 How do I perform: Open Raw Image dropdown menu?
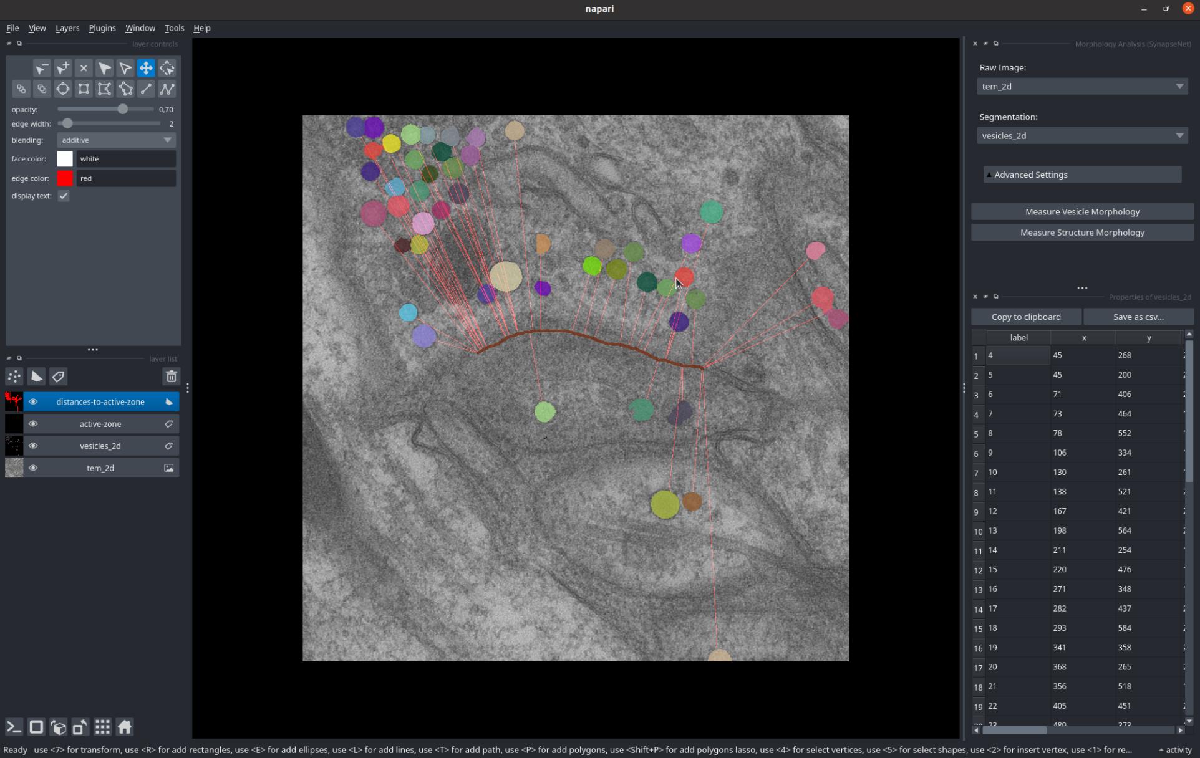pyautogui.click(x=1082, y=87)
